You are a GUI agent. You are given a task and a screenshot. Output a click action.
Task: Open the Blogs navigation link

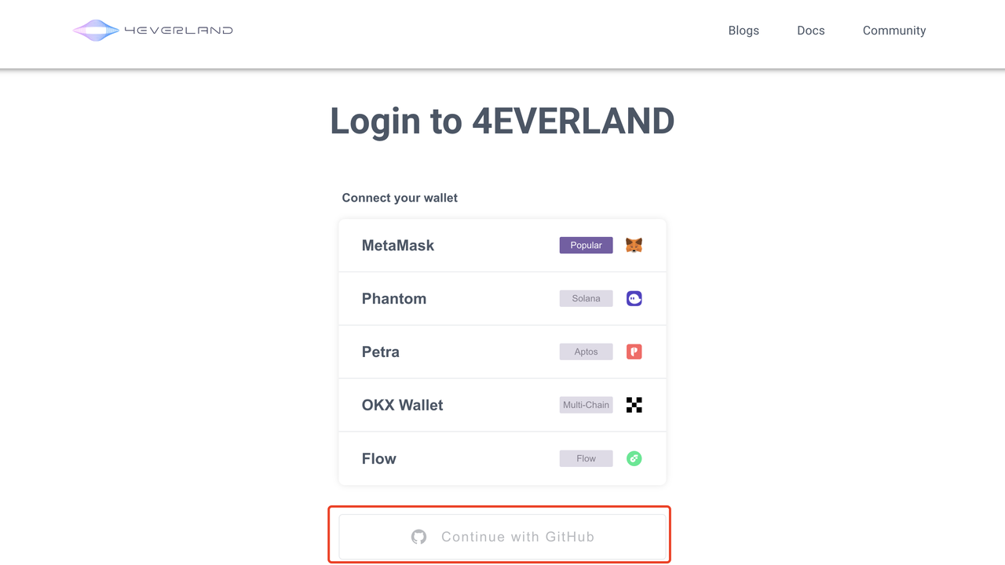[x=744, y=31]
